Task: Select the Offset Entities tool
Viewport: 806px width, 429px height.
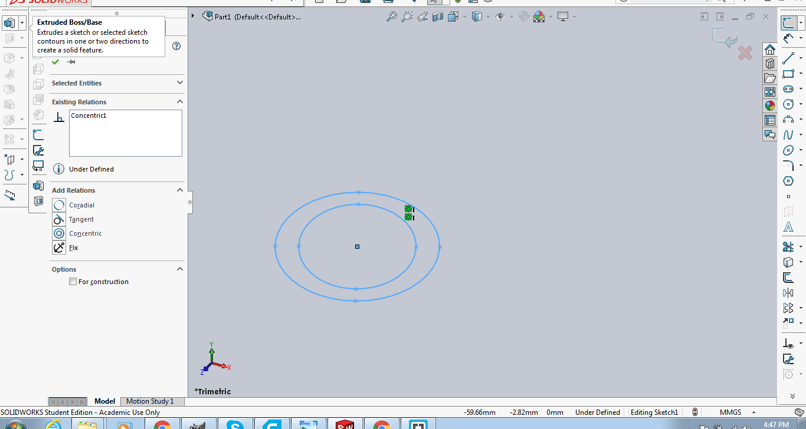Action: click(788, 277)
